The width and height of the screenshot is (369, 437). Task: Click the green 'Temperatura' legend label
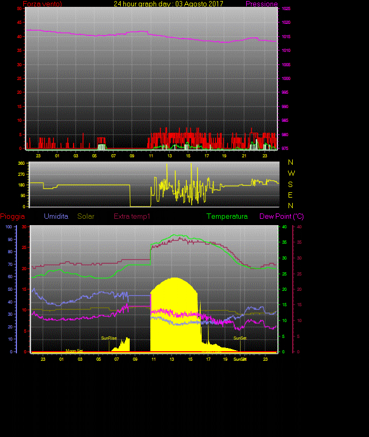click(x=227, y=216)
